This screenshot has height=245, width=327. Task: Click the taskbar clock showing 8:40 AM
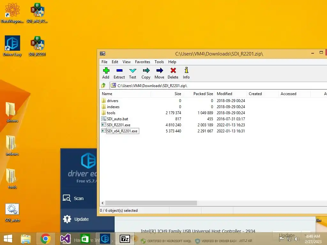(313, 239)
